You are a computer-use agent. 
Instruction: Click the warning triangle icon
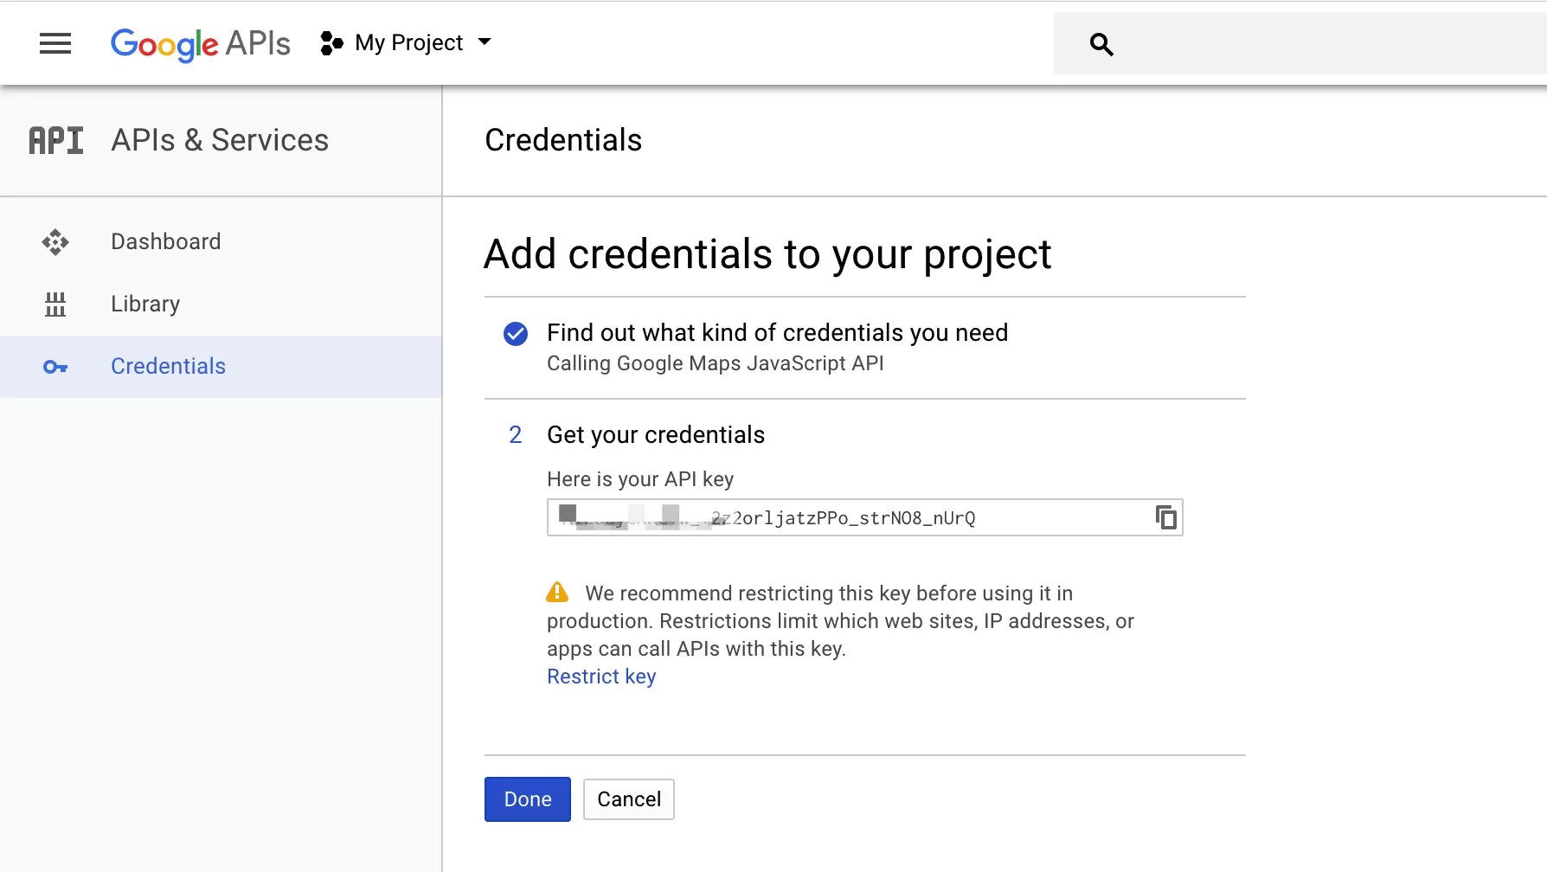[x=558, y=592]
